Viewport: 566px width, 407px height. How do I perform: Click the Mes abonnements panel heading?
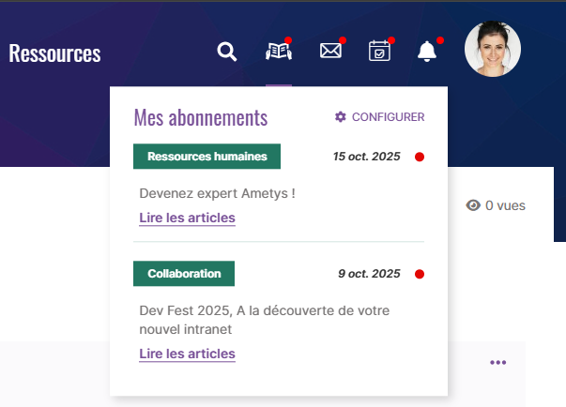[201, 118]
